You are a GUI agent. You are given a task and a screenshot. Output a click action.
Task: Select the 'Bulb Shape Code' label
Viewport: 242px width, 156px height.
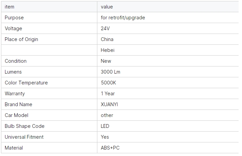click(x=25, y=126)
